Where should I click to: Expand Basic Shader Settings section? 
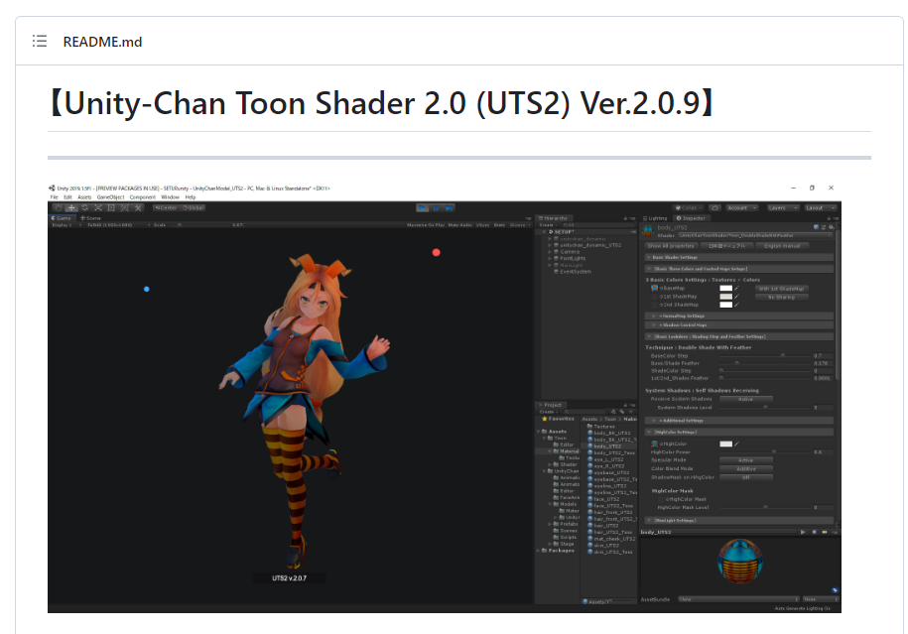click(x=739, y=257)
